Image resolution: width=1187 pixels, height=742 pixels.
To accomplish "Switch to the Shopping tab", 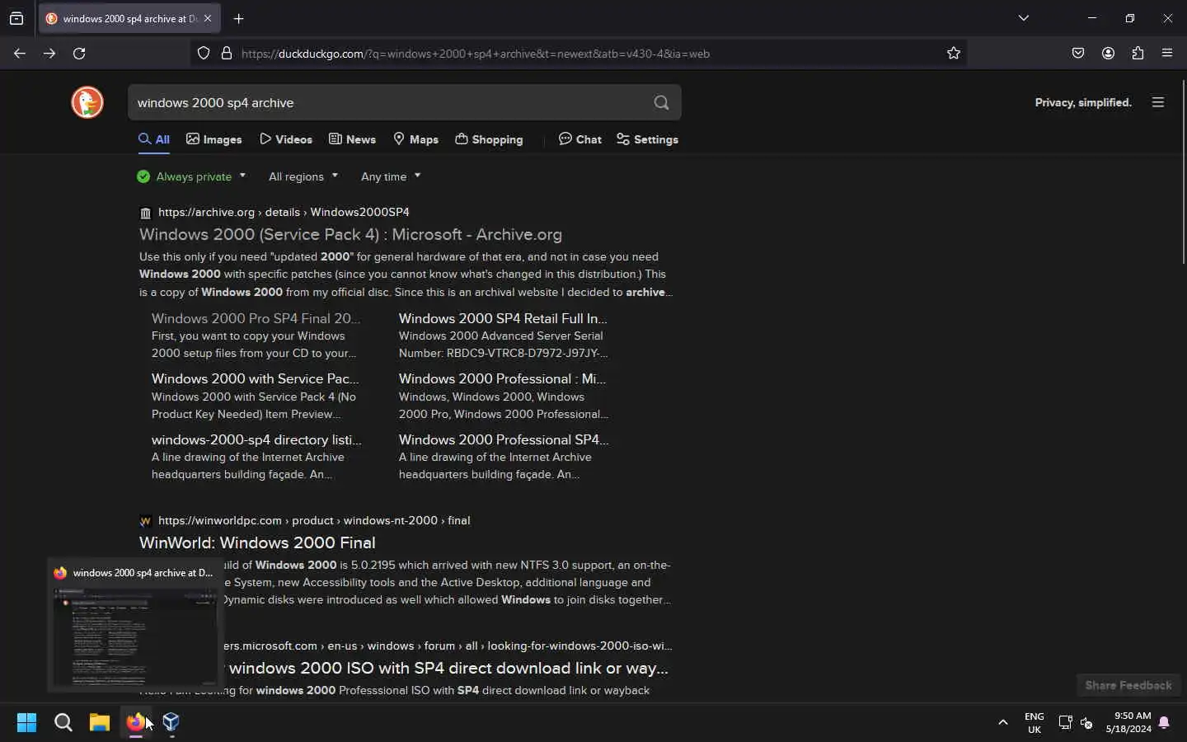I will 490,139.
